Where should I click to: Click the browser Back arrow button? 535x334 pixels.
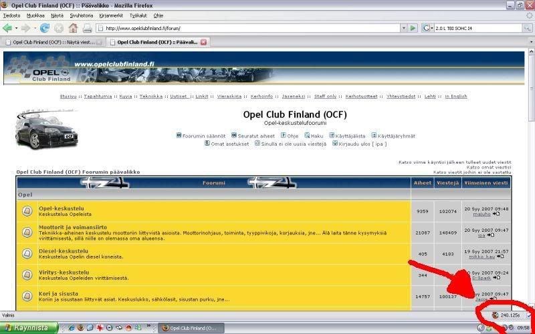(7, 28)
